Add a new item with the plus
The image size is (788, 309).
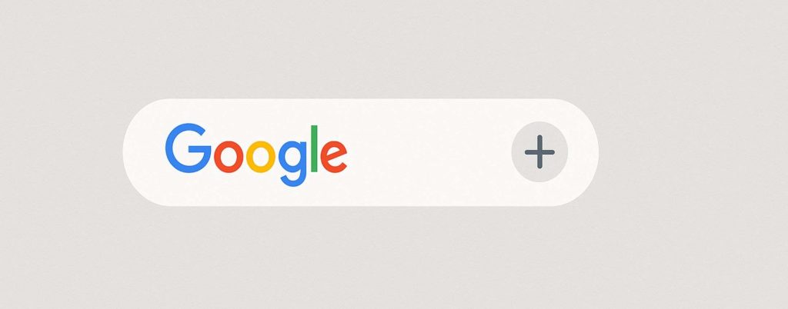[539, 152]
